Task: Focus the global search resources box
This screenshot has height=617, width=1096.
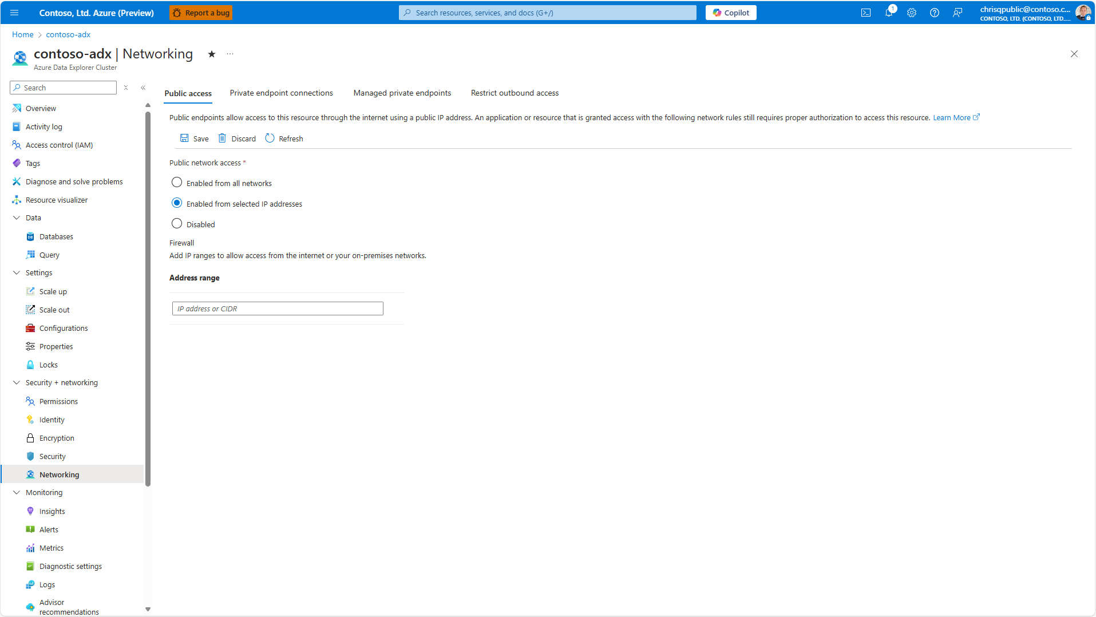Action: click(548, 13)
